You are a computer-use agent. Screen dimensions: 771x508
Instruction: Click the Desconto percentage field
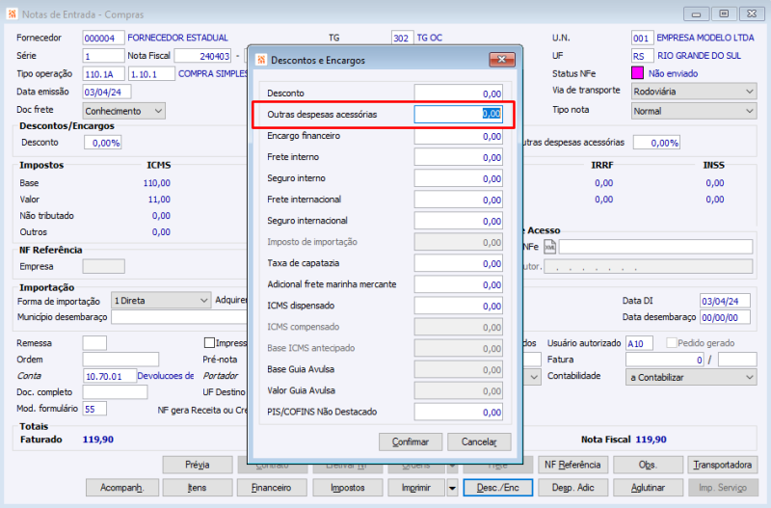point(103,143)
